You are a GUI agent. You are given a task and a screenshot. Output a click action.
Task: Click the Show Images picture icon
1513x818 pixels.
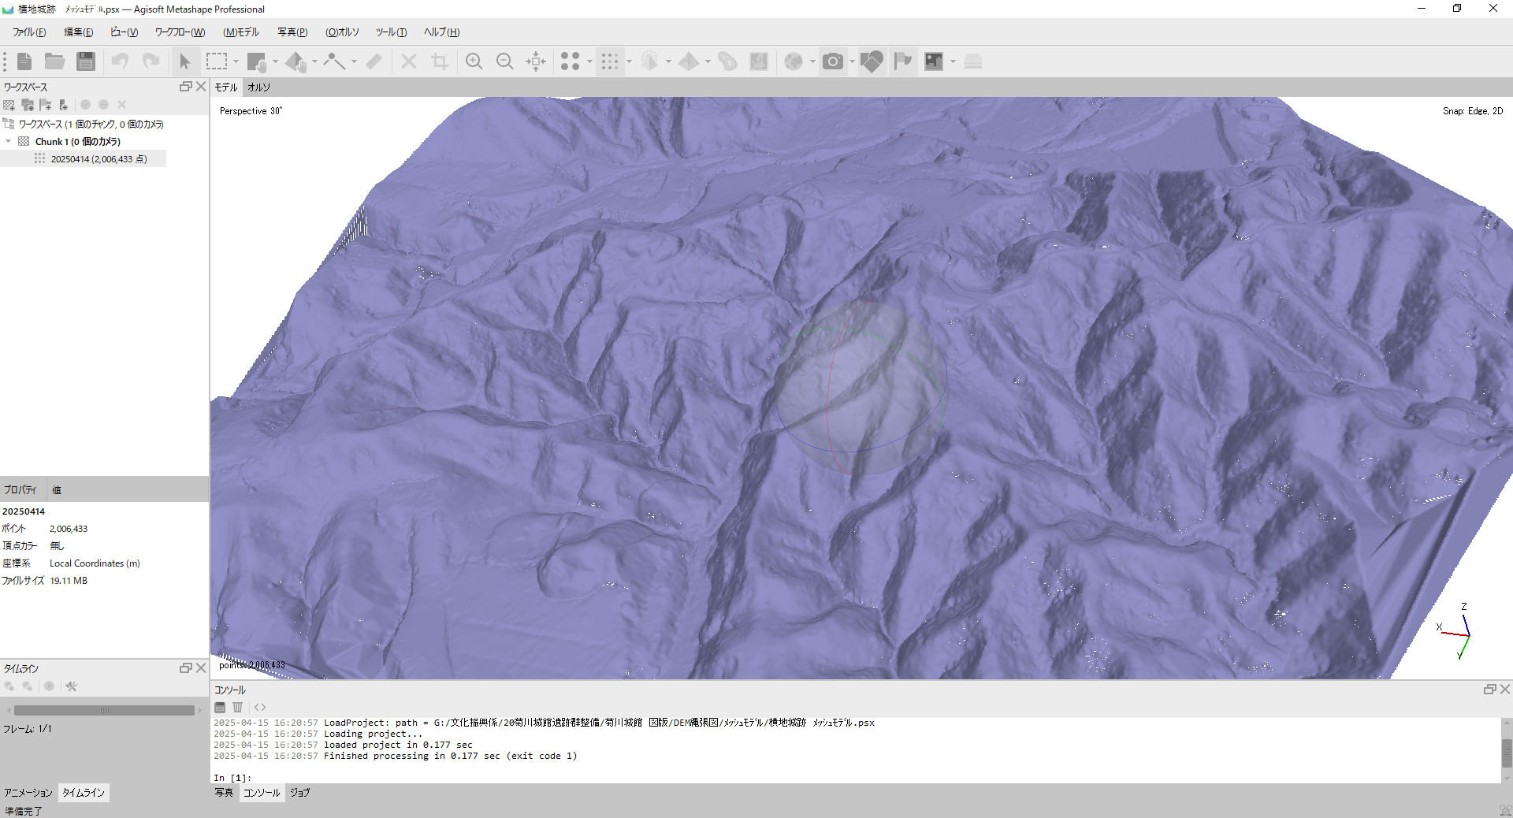coord(934,61)
